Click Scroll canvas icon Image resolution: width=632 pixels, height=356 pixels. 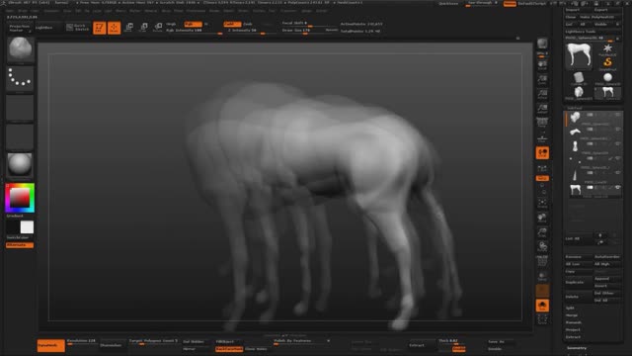542,66
